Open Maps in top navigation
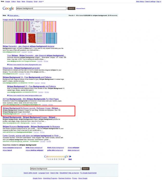Screen dimensions: 162x180 click(18, 2)
